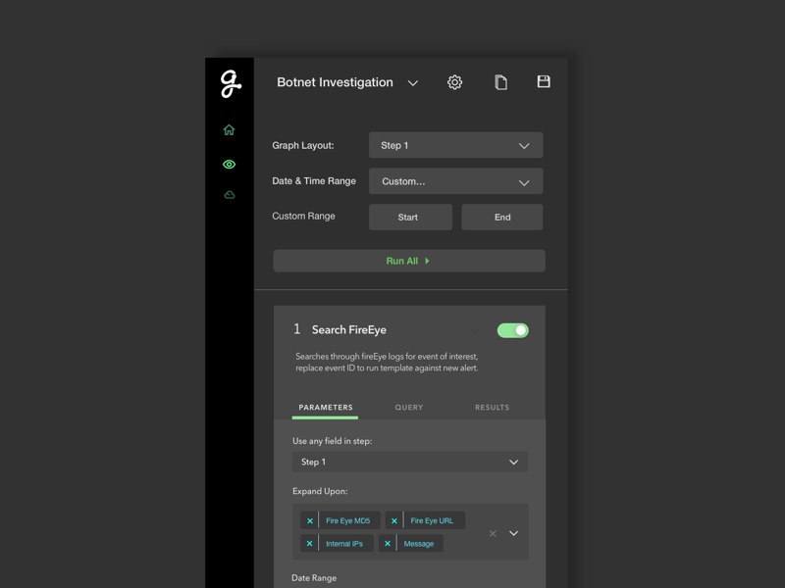Click the Message tag label
The width and height of the screenshot is (785, 588).
coord(419,544)
